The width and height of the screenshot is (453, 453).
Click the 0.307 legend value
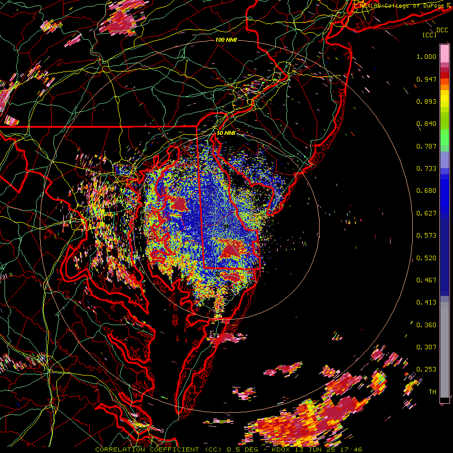[x=426, y=347]
